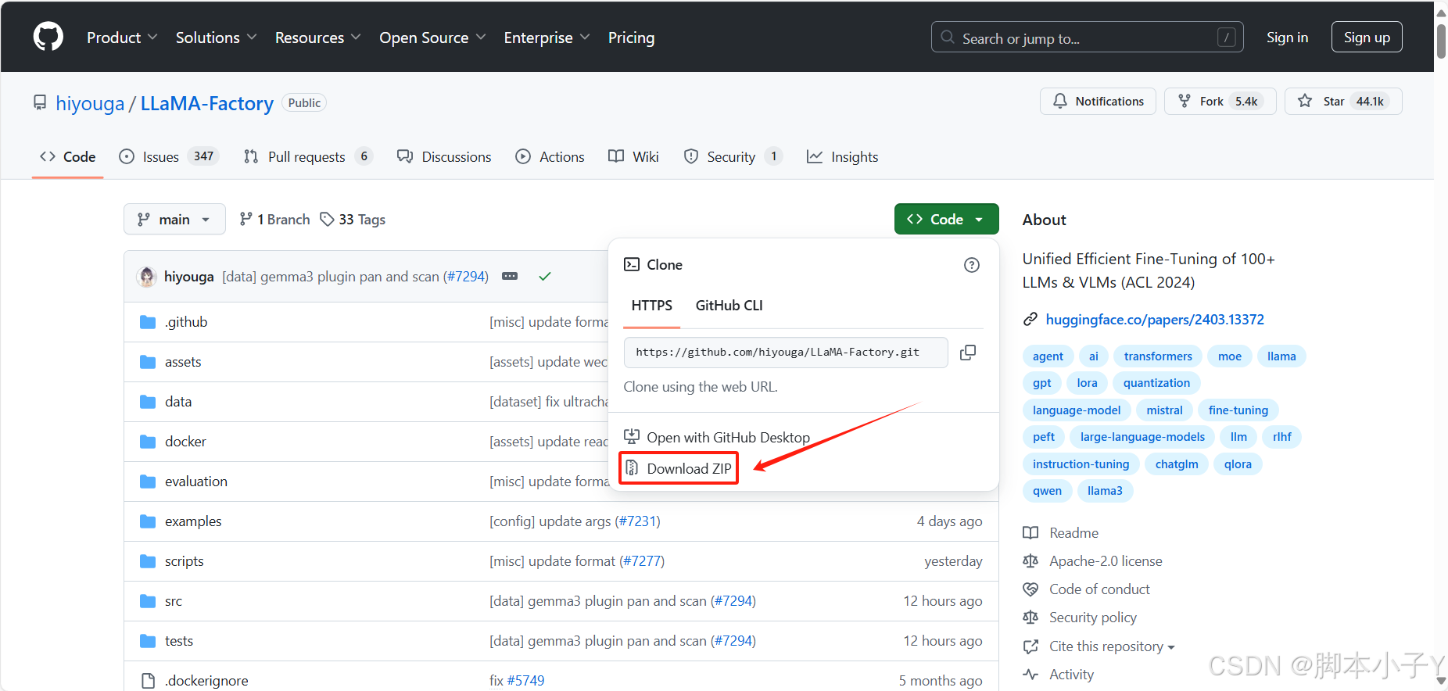This screenshot has width=1448, height=691.
Task: Select the HTTPS clone tab
Action: [652, 306]
